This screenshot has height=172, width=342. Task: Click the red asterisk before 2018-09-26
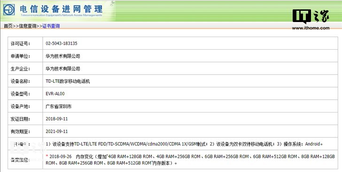tap(47, 156)
